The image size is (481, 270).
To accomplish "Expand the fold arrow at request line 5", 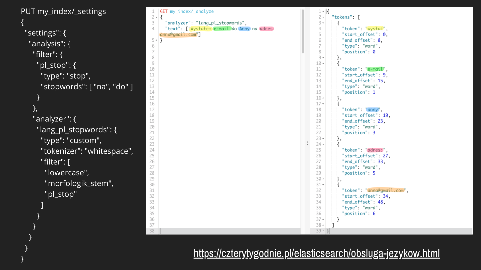I will [x=157, y=40].
